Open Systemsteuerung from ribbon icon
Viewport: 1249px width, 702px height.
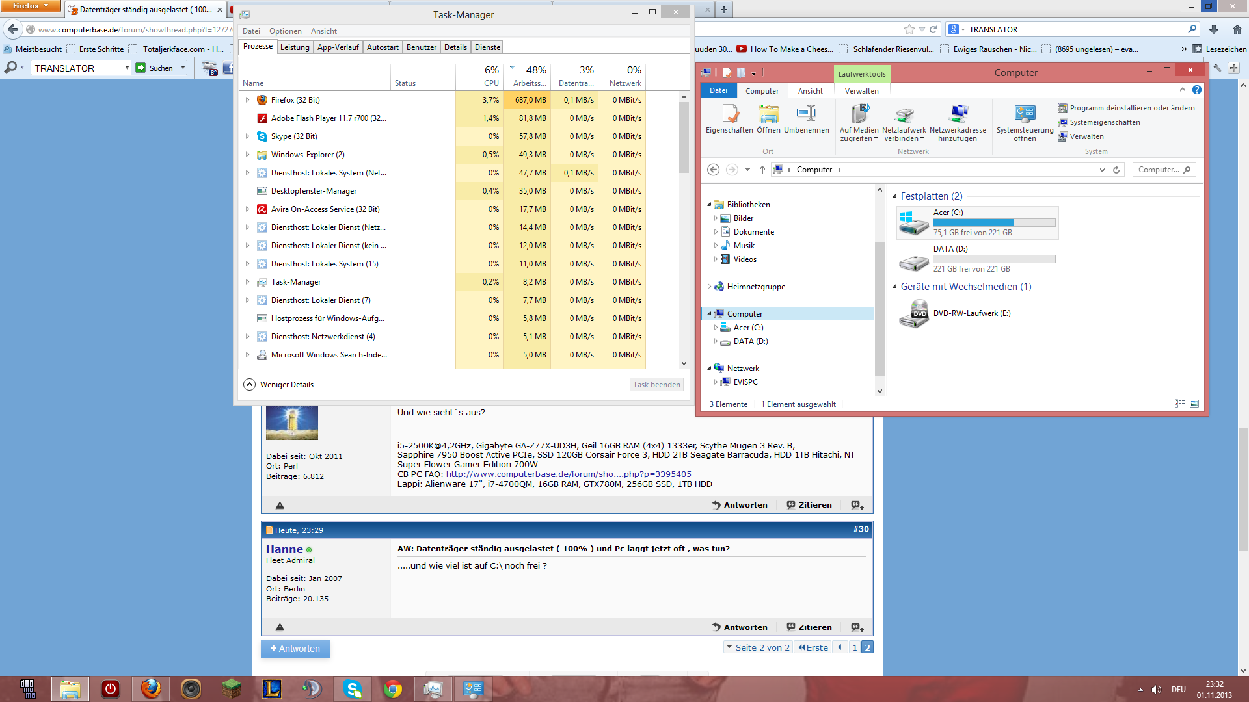point(1025,115)
